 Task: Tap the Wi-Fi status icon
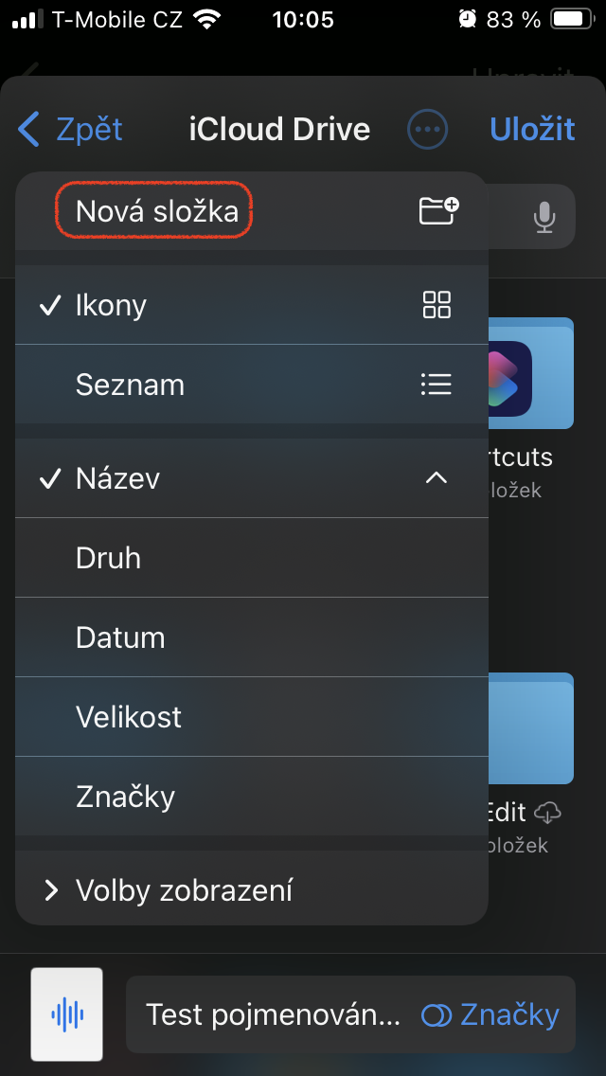pyautogui.click(x=205, y=19)
